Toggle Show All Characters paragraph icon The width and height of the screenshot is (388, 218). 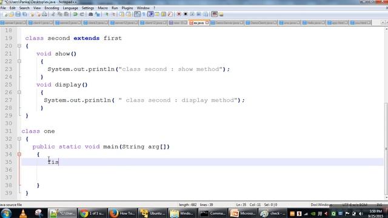coord(144,15)
